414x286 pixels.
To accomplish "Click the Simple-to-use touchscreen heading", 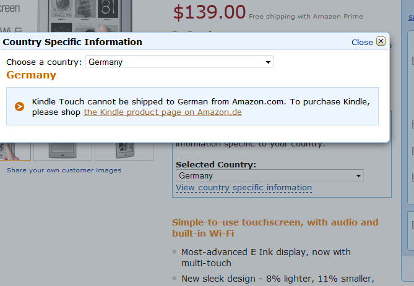I will (275, 228).
